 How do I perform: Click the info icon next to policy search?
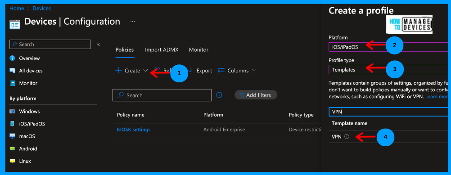tap(219, 95)
